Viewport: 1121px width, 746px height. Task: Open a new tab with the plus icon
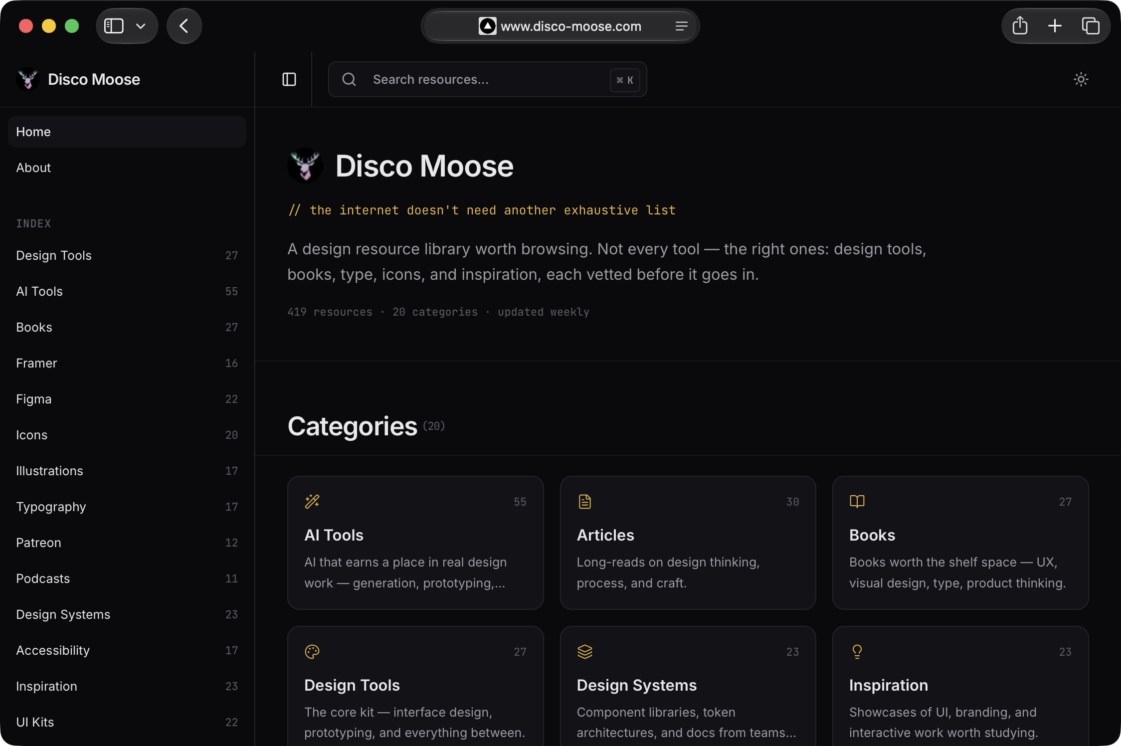point(1055,26)
